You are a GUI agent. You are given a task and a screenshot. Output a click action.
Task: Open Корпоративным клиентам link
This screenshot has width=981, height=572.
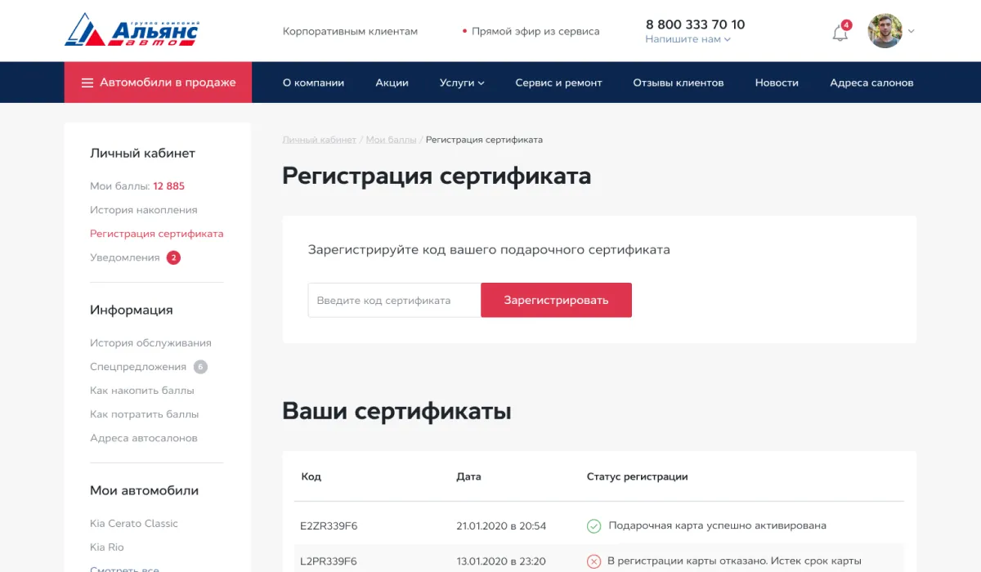tap(350, 32)
